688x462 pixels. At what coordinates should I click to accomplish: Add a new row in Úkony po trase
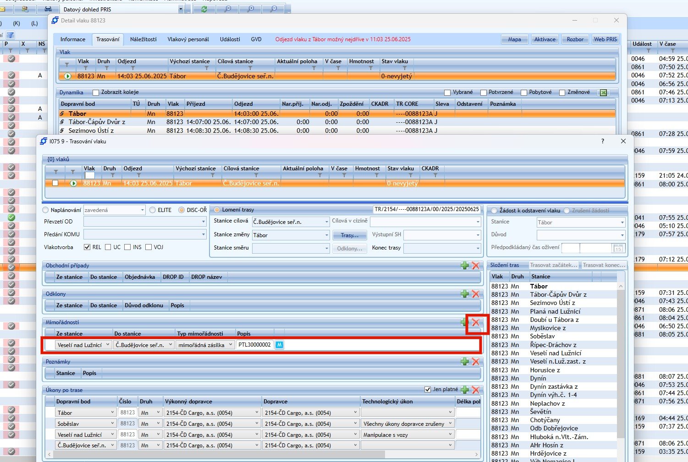[465, 390]
